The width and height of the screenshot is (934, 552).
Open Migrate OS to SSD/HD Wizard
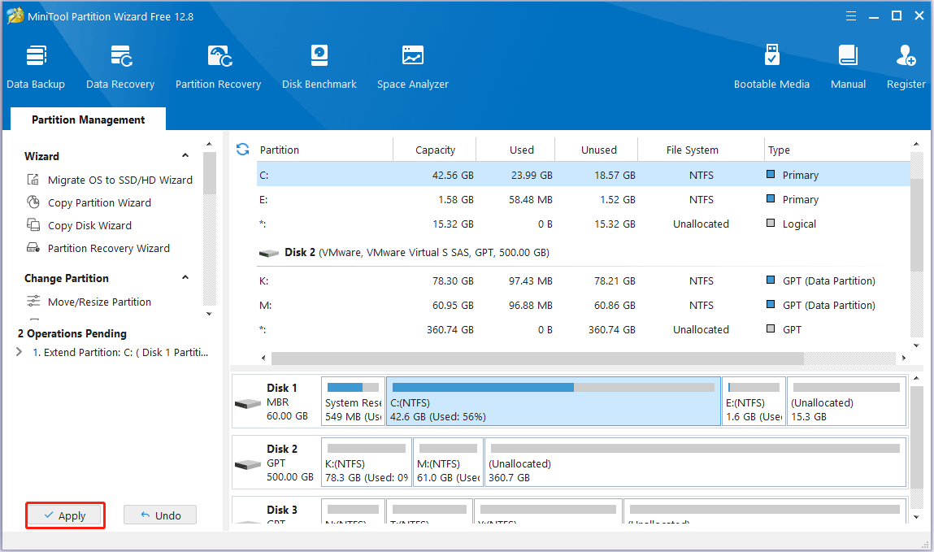pyautogui.click(x=119, y=180)
